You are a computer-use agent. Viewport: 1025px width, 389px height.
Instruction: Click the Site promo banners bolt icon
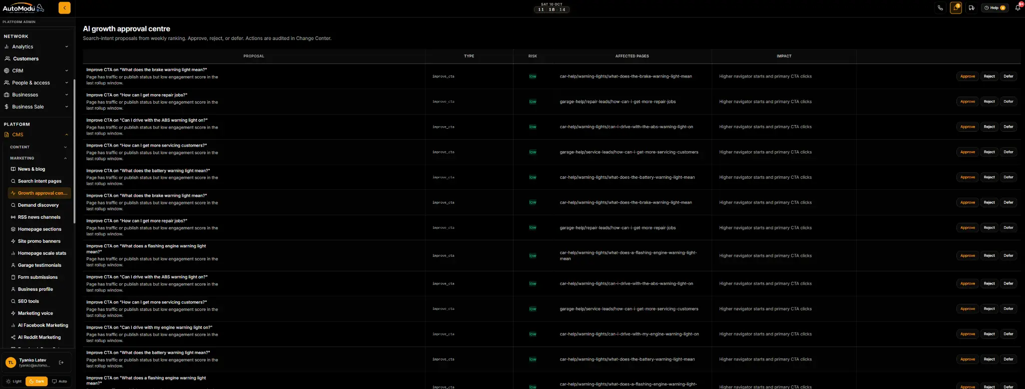[x=13, y=241]
